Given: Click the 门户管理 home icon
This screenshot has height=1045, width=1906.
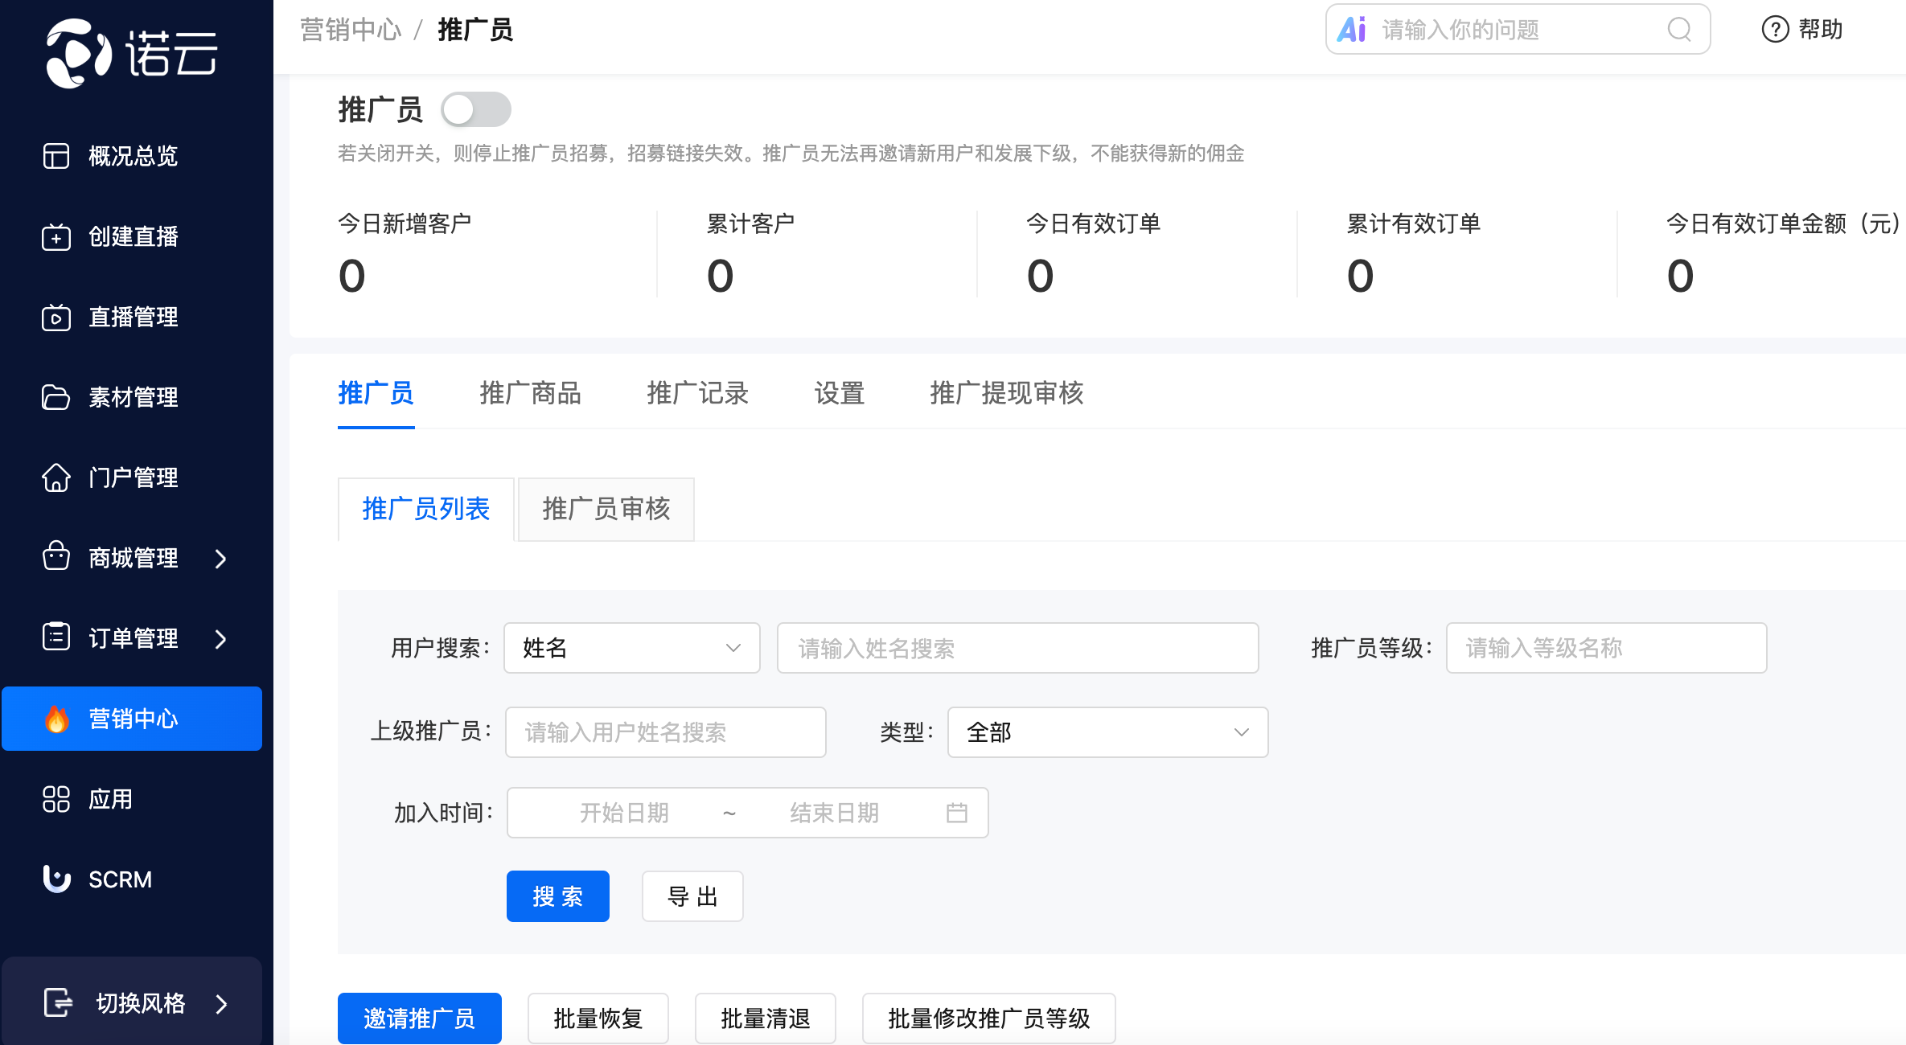Looking at the screenshot, I should point(55,477).
